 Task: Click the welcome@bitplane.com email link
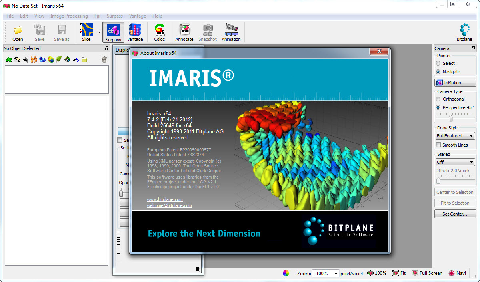tap(170, 205)
